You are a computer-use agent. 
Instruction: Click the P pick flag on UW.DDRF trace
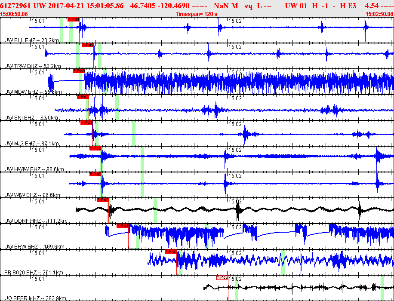(103, 200)
